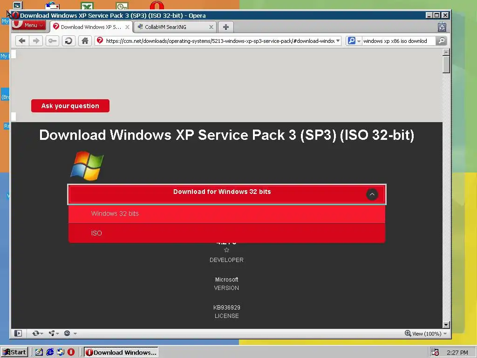This screenshot has height=358, width=477.
Task: Choose ISO download option
Action: (227, 233)
